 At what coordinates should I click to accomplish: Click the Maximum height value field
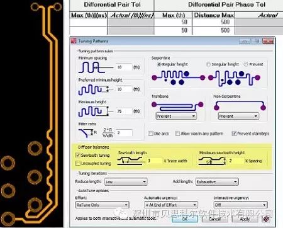pos(124,111)
